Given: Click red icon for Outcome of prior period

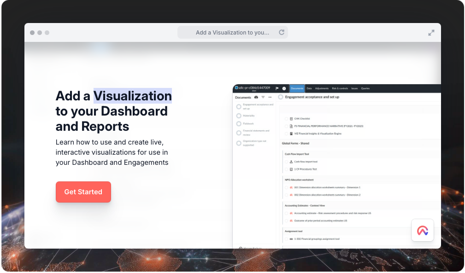Looking at the screenshot, I should pyautogui.click(x=291, y=221).
